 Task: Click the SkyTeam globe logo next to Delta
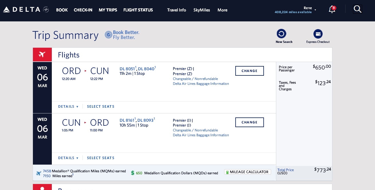tap(45, 9)
